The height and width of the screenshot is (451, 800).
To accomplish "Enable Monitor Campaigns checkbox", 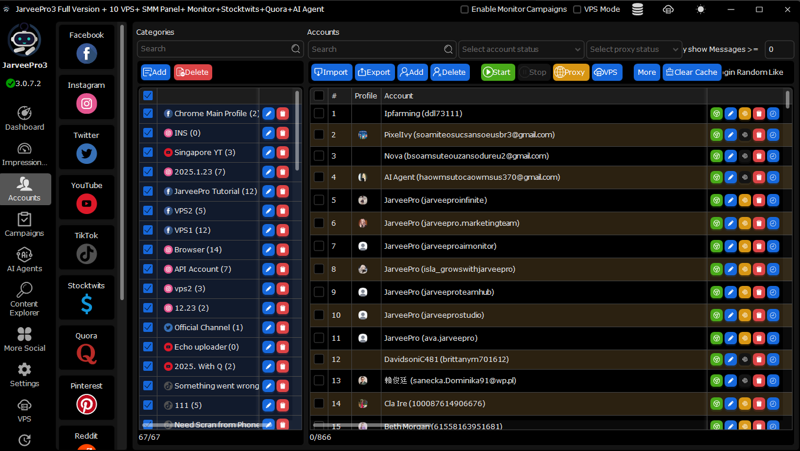I will 465,9.
